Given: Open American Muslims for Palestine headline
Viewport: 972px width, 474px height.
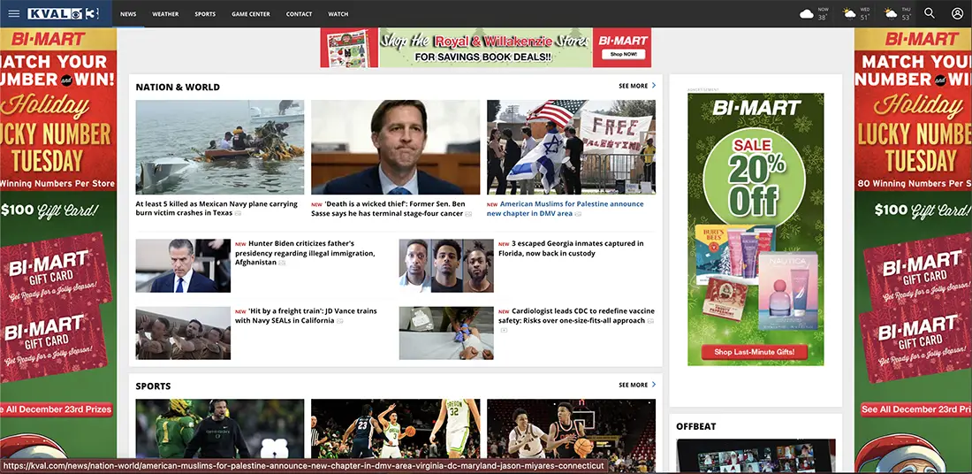Looking at the screenshot, I should 567,209.
